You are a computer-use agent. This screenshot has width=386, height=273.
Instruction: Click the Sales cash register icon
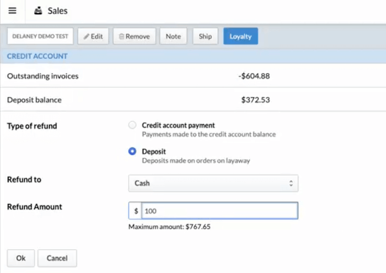pos(38,11)
